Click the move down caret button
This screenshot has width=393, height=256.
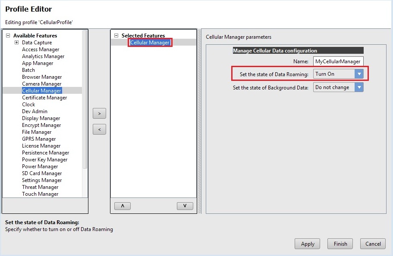click(185, 206)
